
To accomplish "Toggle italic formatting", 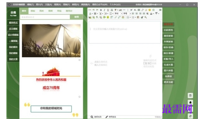I will coord(104,10).
